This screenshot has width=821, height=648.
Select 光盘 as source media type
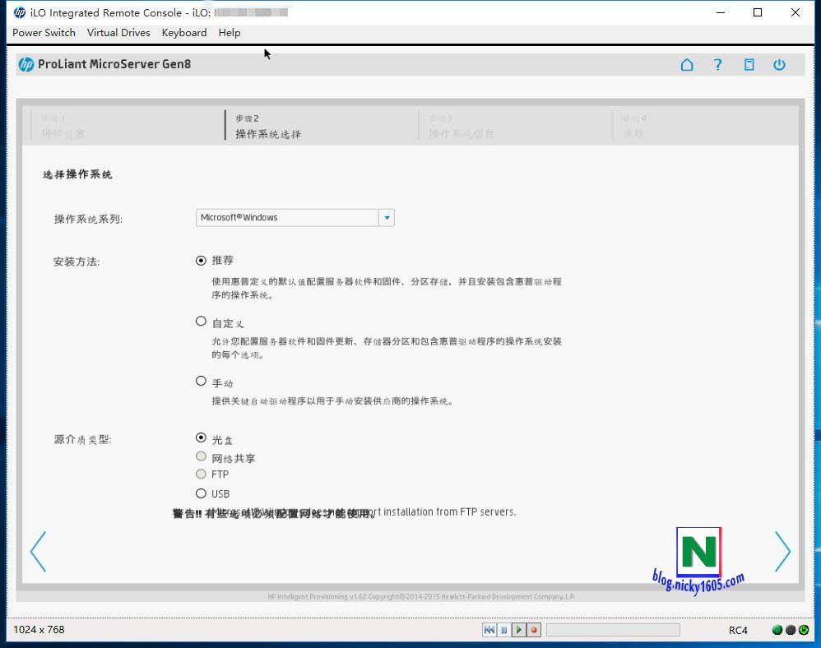tap(201, 437)
